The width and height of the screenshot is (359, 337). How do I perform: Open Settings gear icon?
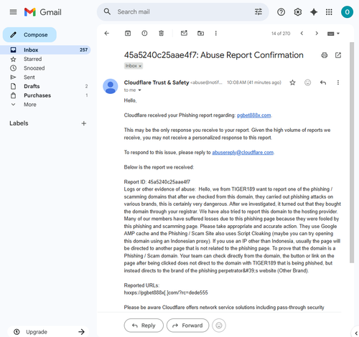[297, 12]
